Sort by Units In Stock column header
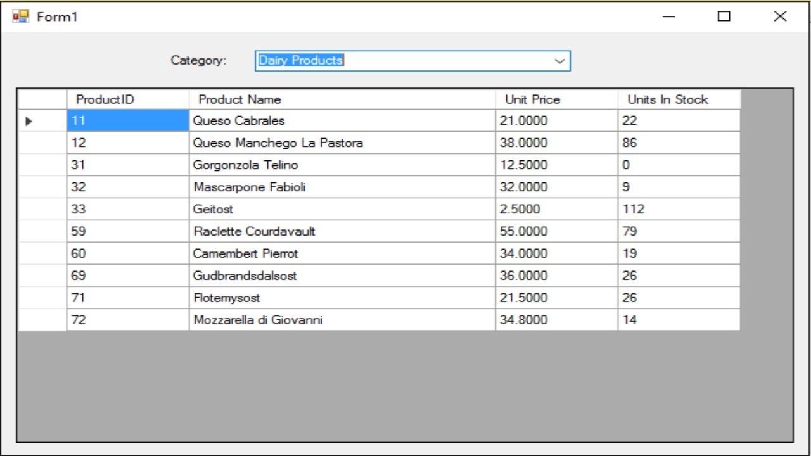This screenshot has height=456, width=811. tap(679, 99)
